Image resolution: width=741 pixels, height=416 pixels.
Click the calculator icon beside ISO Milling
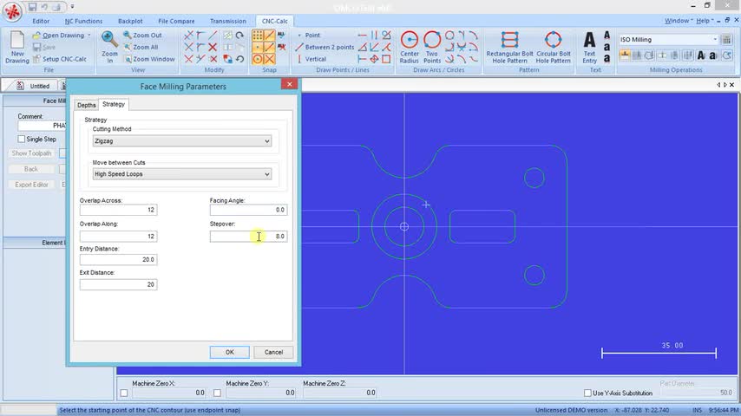tap(727, 40)
